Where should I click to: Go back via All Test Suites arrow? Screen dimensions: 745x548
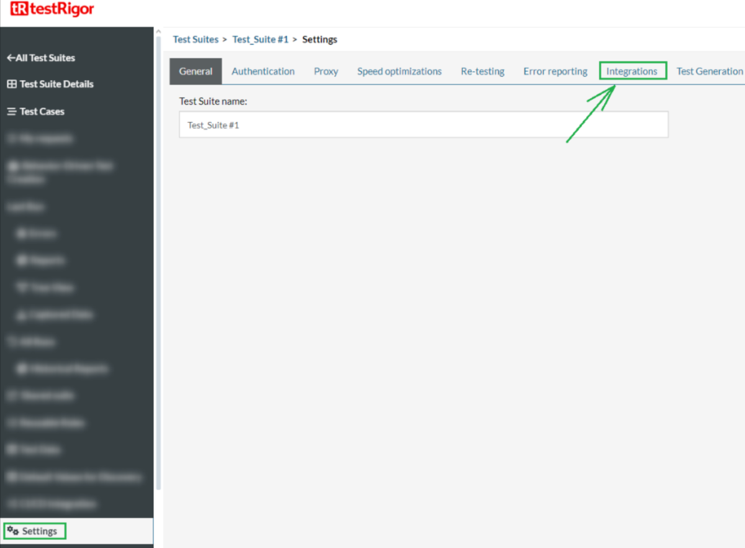pyautogui.click(x=11, y=58)
